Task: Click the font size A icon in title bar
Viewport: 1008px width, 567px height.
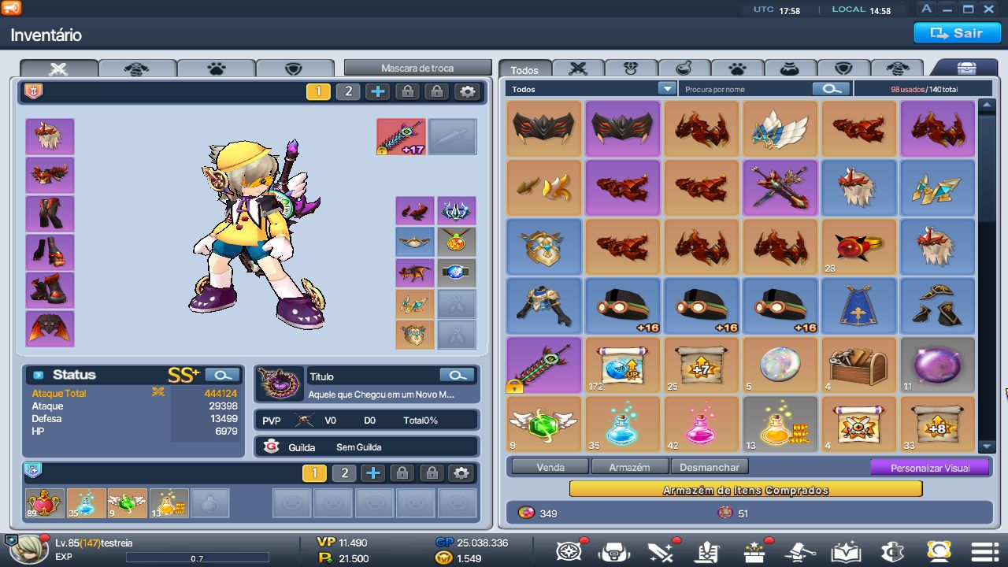Action: (927, 9)
